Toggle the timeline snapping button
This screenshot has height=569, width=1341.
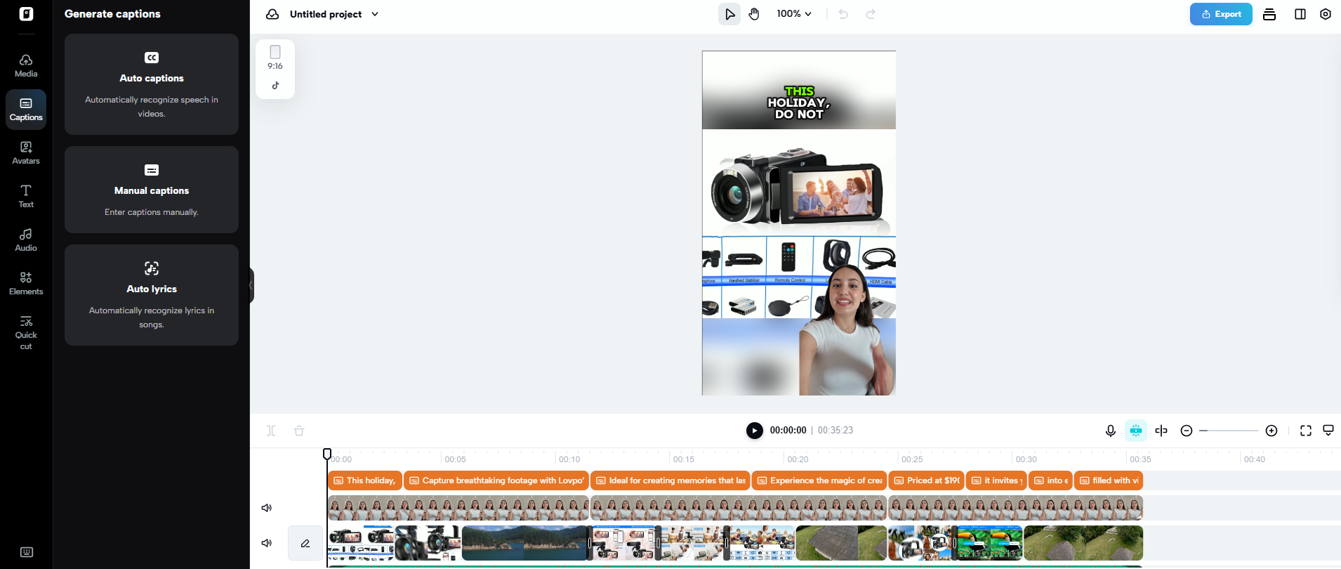click(x=1135, y=431)
